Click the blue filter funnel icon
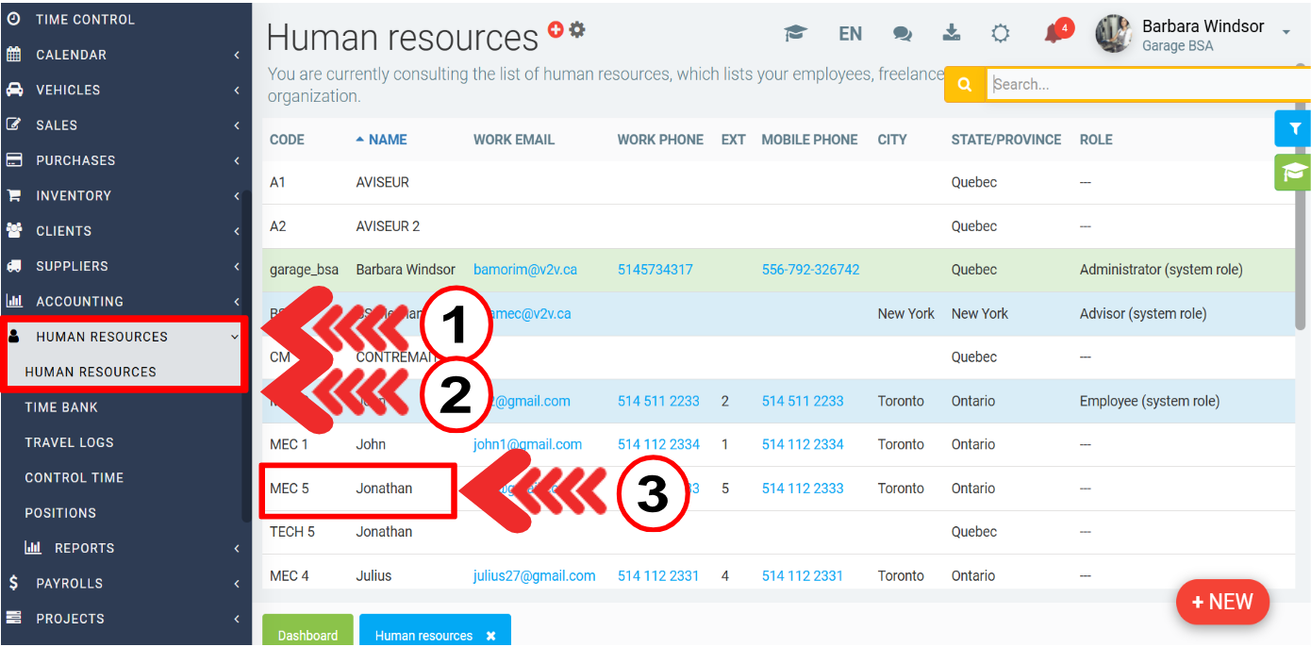The height and width of the screenshot is (647, 1311). pyautogui.click(x=1294, y=128)
